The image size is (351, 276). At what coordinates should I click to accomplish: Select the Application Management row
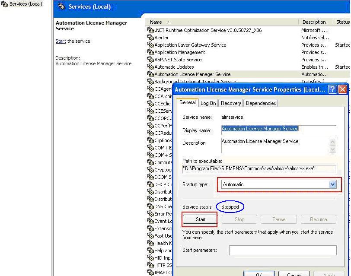coord(248,52)
